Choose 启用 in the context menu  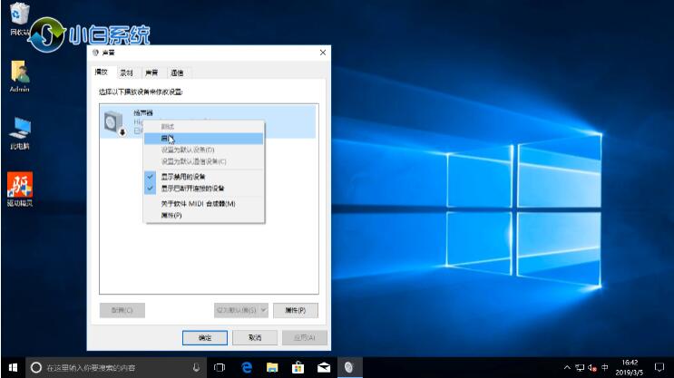204,139
